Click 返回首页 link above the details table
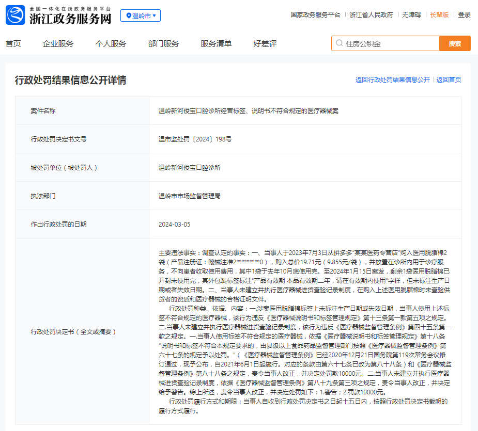This screenshot has height=431, width=478. tap(449, 80)
